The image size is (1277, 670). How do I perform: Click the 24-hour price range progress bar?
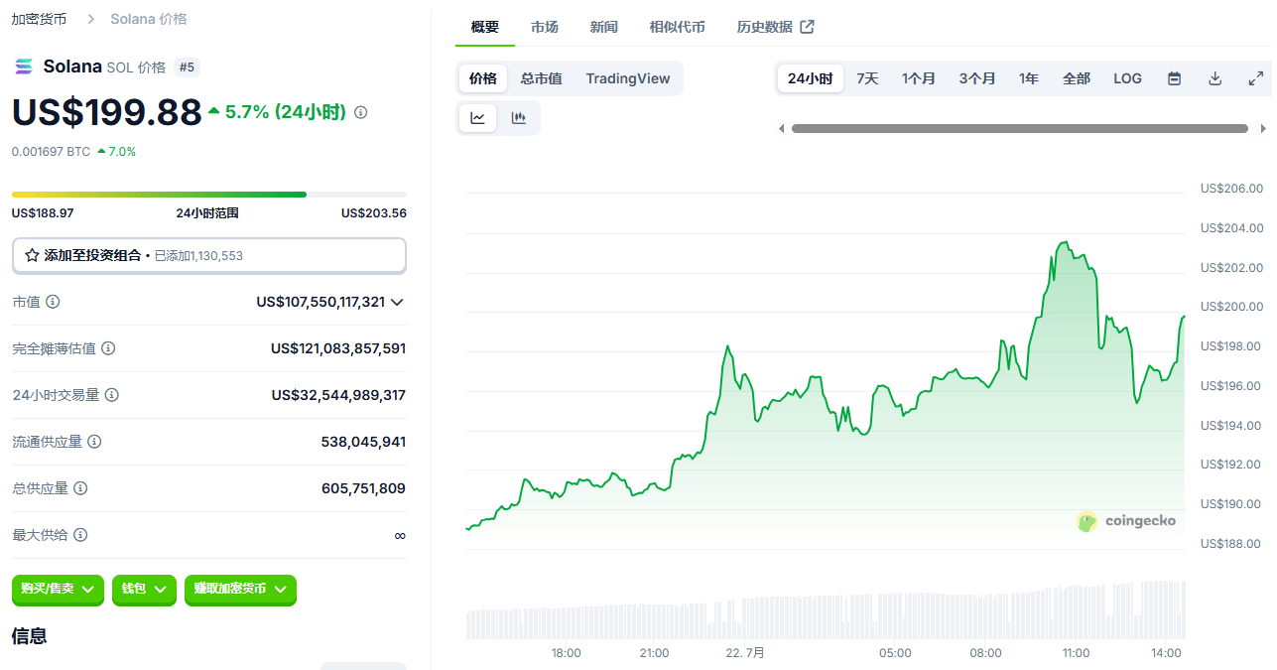(x=209, y=195)
